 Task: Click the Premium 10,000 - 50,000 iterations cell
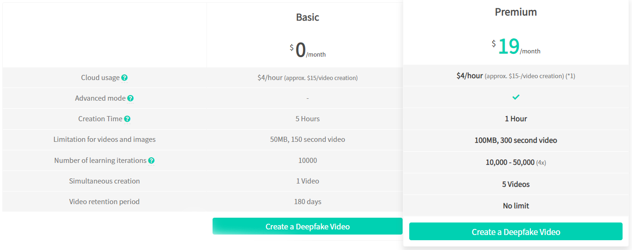pos(516,162)
